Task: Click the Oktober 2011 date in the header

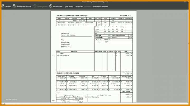Action: pos(126,15)
